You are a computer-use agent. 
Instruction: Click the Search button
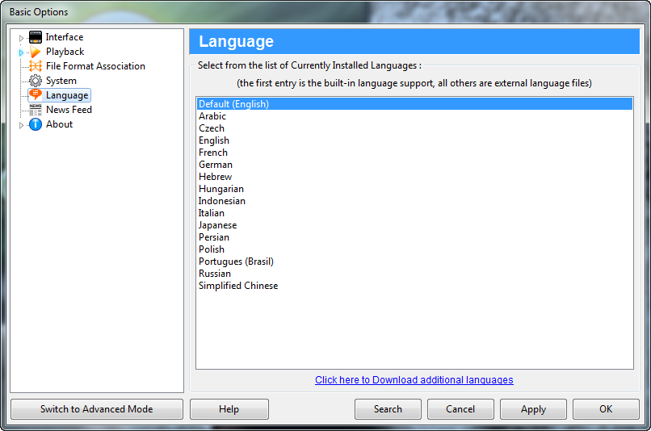pyautogui.click(x=388, y=409)
